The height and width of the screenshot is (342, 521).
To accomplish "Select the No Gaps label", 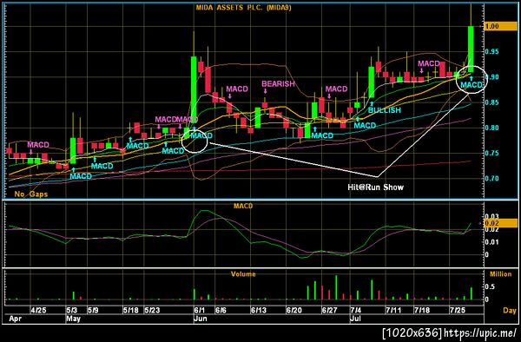I will 31,194.
